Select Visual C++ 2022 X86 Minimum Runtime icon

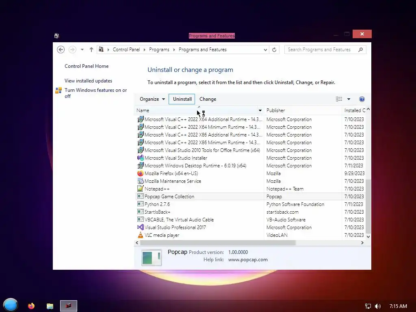point(140,143)
